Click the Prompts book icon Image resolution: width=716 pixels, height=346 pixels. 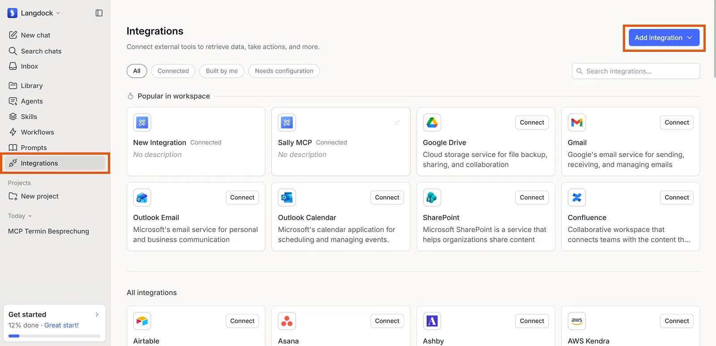(13, 148)
